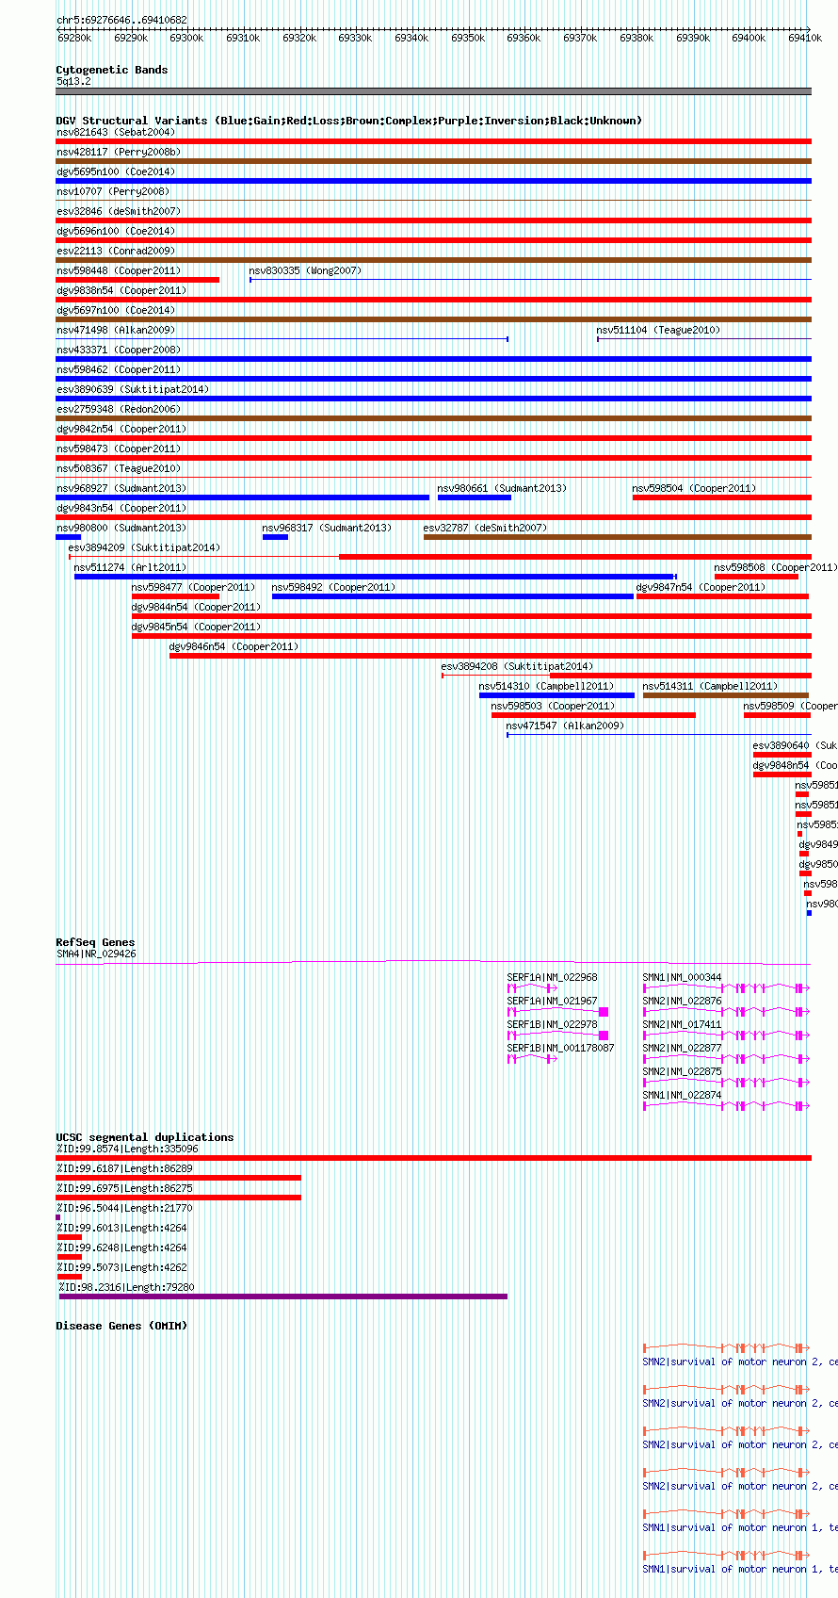838x1598 pixels.
Task: Open variant esv3894209 (Suktitipat2014)
Action: [144, 547]
